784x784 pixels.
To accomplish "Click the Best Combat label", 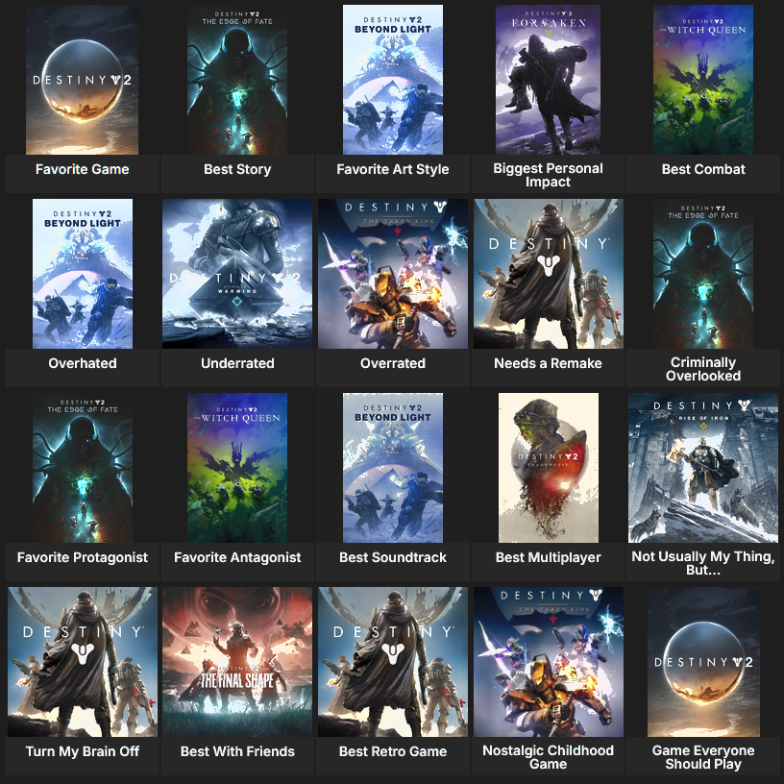I will click(703, 169).
